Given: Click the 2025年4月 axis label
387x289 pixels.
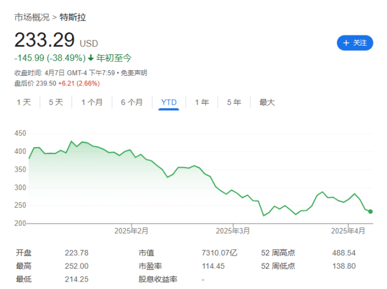Looking at the screenshot, I should 347,231.
